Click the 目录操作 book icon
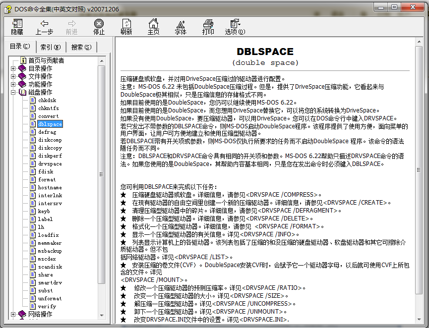Viewport: 429px width, 328px height. [22, 68]
